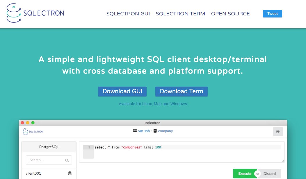
Task: Click the database icon beside company
Action: [x=155, y=131]
